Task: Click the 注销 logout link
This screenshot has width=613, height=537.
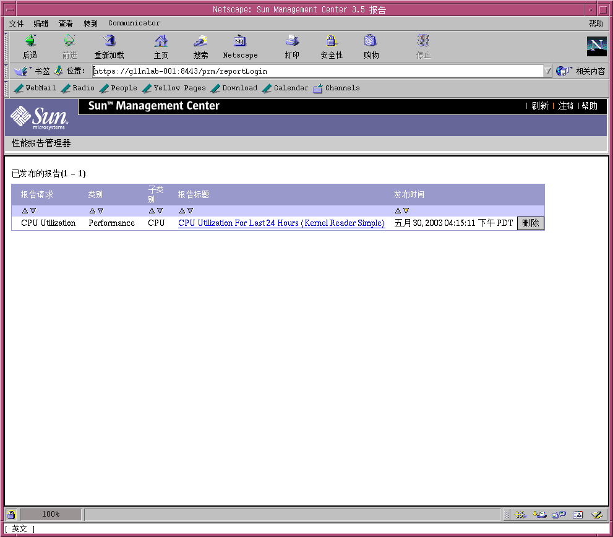Action: pyautogui.click(x=566, y=106)
